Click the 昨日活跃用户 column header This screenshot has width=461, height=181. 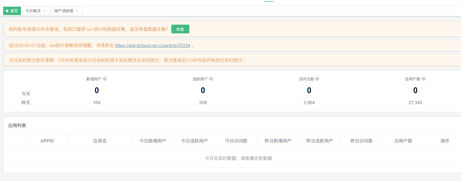tap(320, 141)
